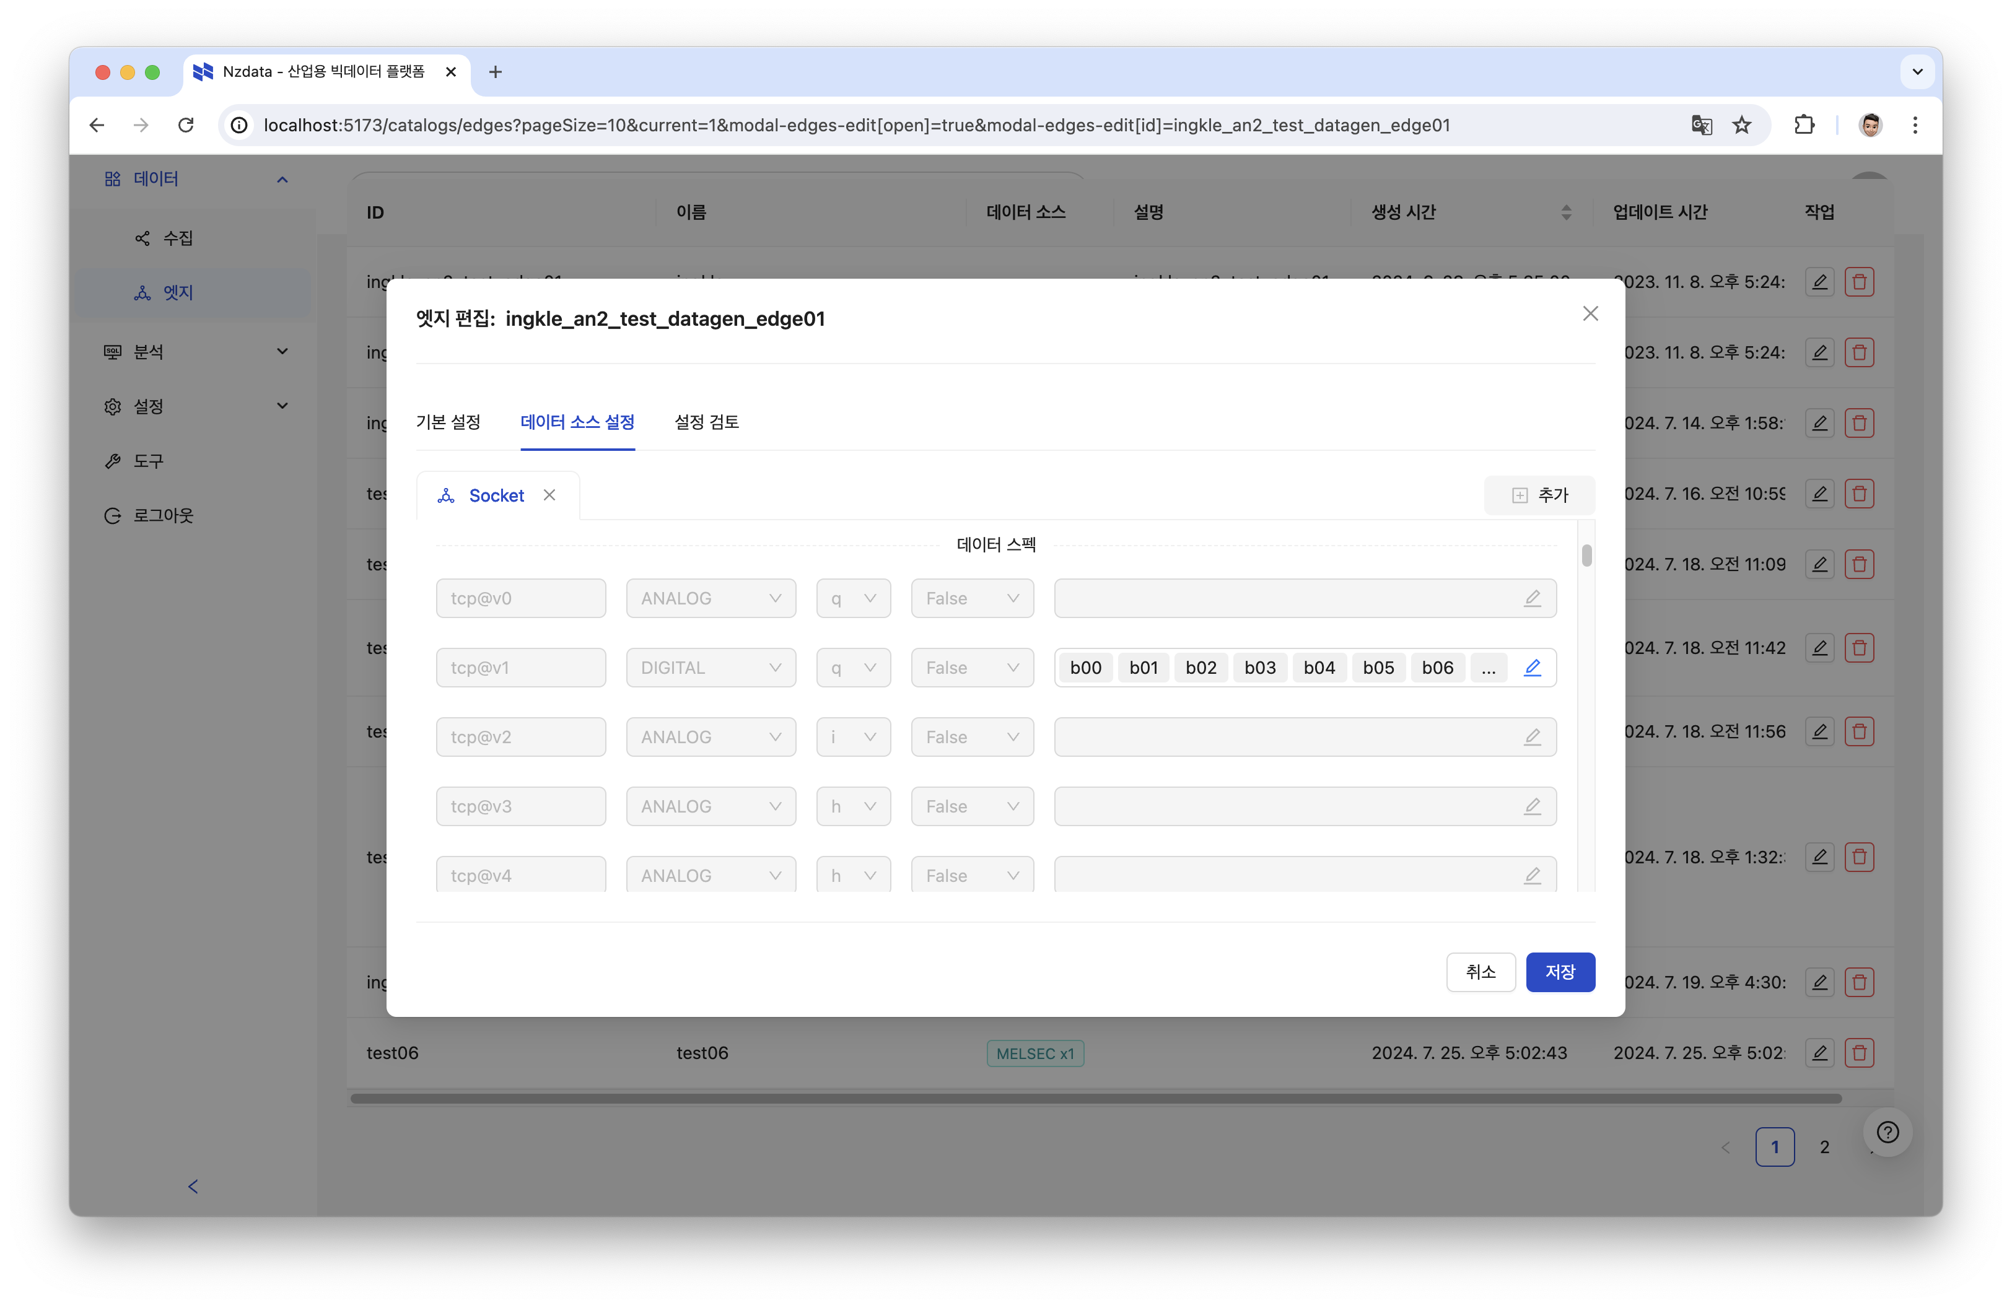This screenshot has height=1308, width=2012.
Task: Close the Nzdata browser tab
Action: click(x=450, y=72)
